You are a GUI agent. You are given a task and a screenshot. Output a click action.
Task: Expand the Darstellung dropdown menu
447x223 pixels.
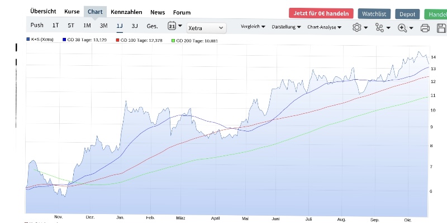(x=286, y=27)
